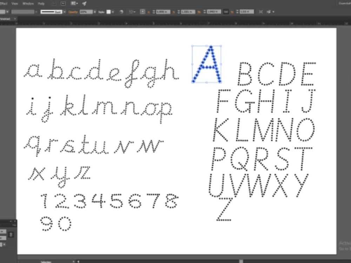This screenshot has width=351, height=263.
Task: Select the blue dotted letter A
Action: (207, 64)
